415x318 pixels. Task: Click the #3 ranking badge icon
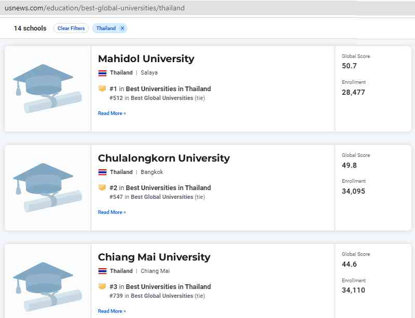pyautogui.click(x=102, y=286)
